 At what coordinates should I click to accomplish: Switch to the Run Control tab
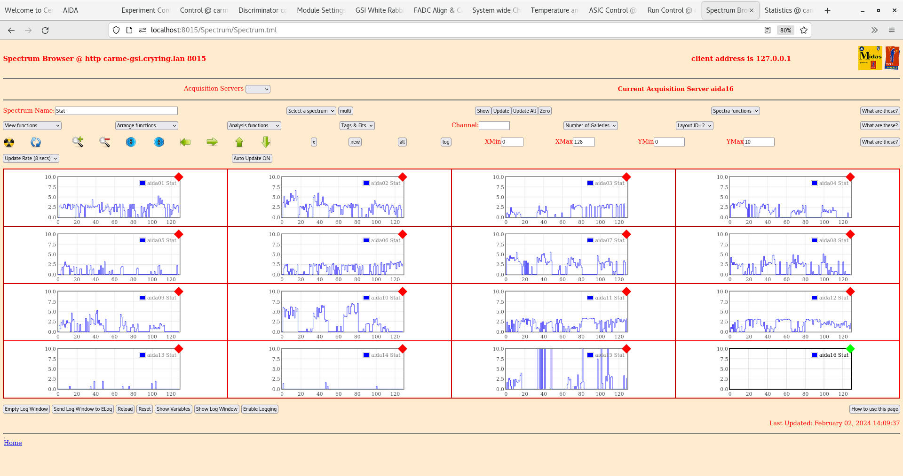tap(669, 10)
